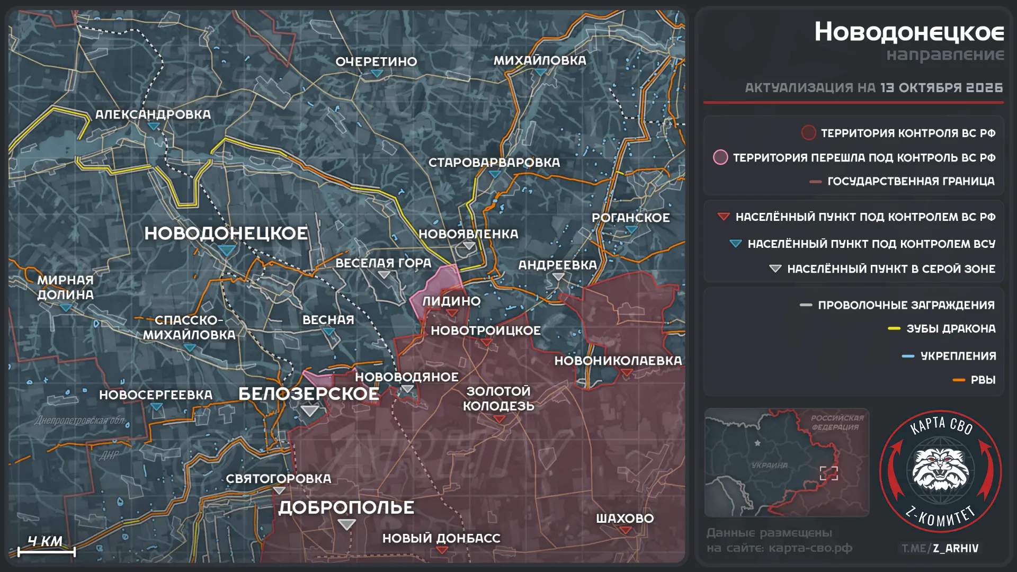This screenshot has width=1017, height=572.
Task: Click the blue marker under Михайловка
Action: (540, 72)
